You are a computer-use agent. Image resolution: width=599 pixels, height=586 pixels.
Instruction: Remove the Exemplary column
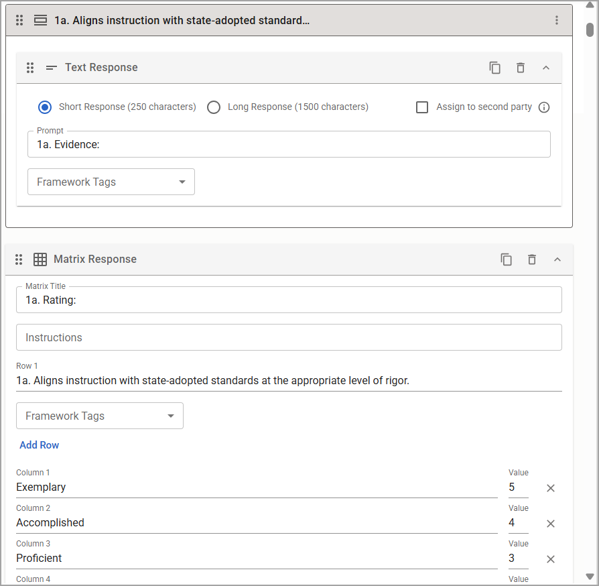(x=551, y=488)
